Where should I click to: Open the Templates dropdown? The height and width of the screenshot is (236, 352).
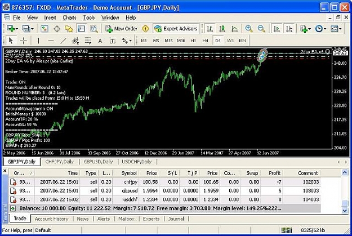tap(336, 29)
